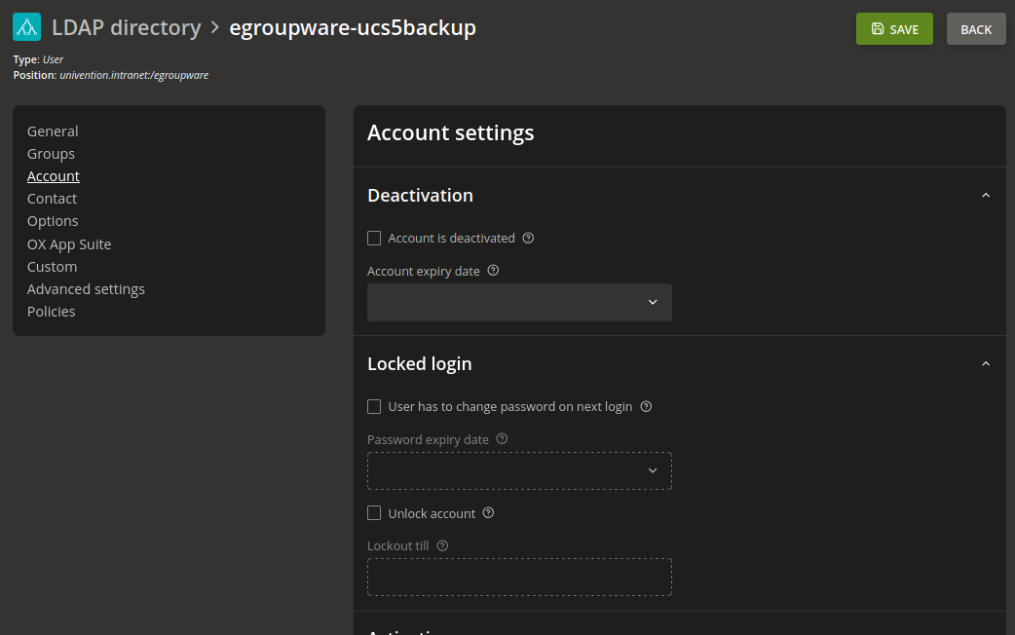Viewport: 1015px width, 635px height.
Task: Click the LDAP directory module icon
Action: tap(27, 27)
